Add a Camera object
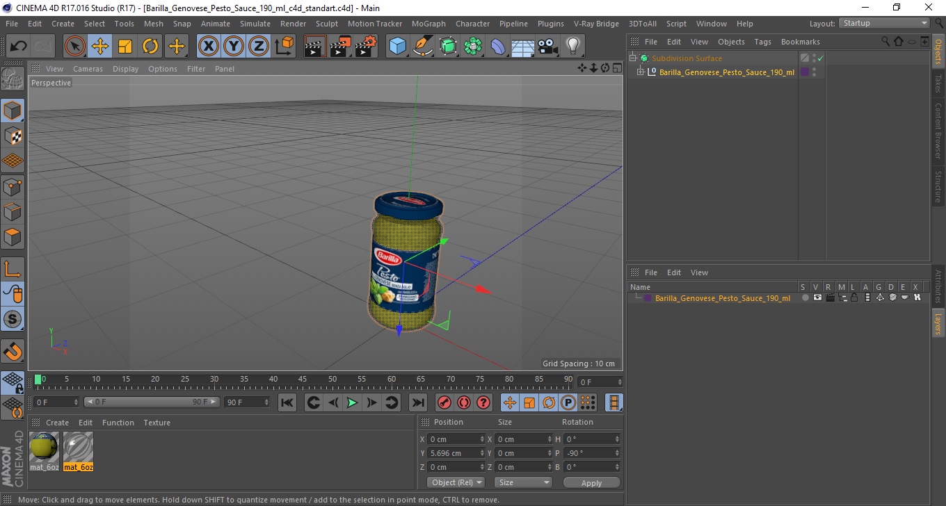 coord(547,47)
